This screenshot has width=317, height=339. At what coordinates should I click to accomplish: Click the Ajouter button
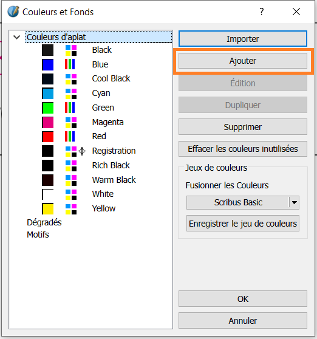[x=243, y=61]
